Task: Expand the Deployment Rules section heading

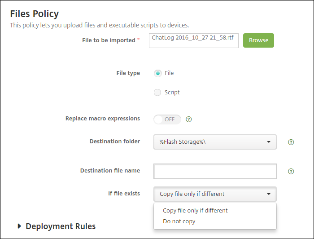Action: tap(61, 226)
